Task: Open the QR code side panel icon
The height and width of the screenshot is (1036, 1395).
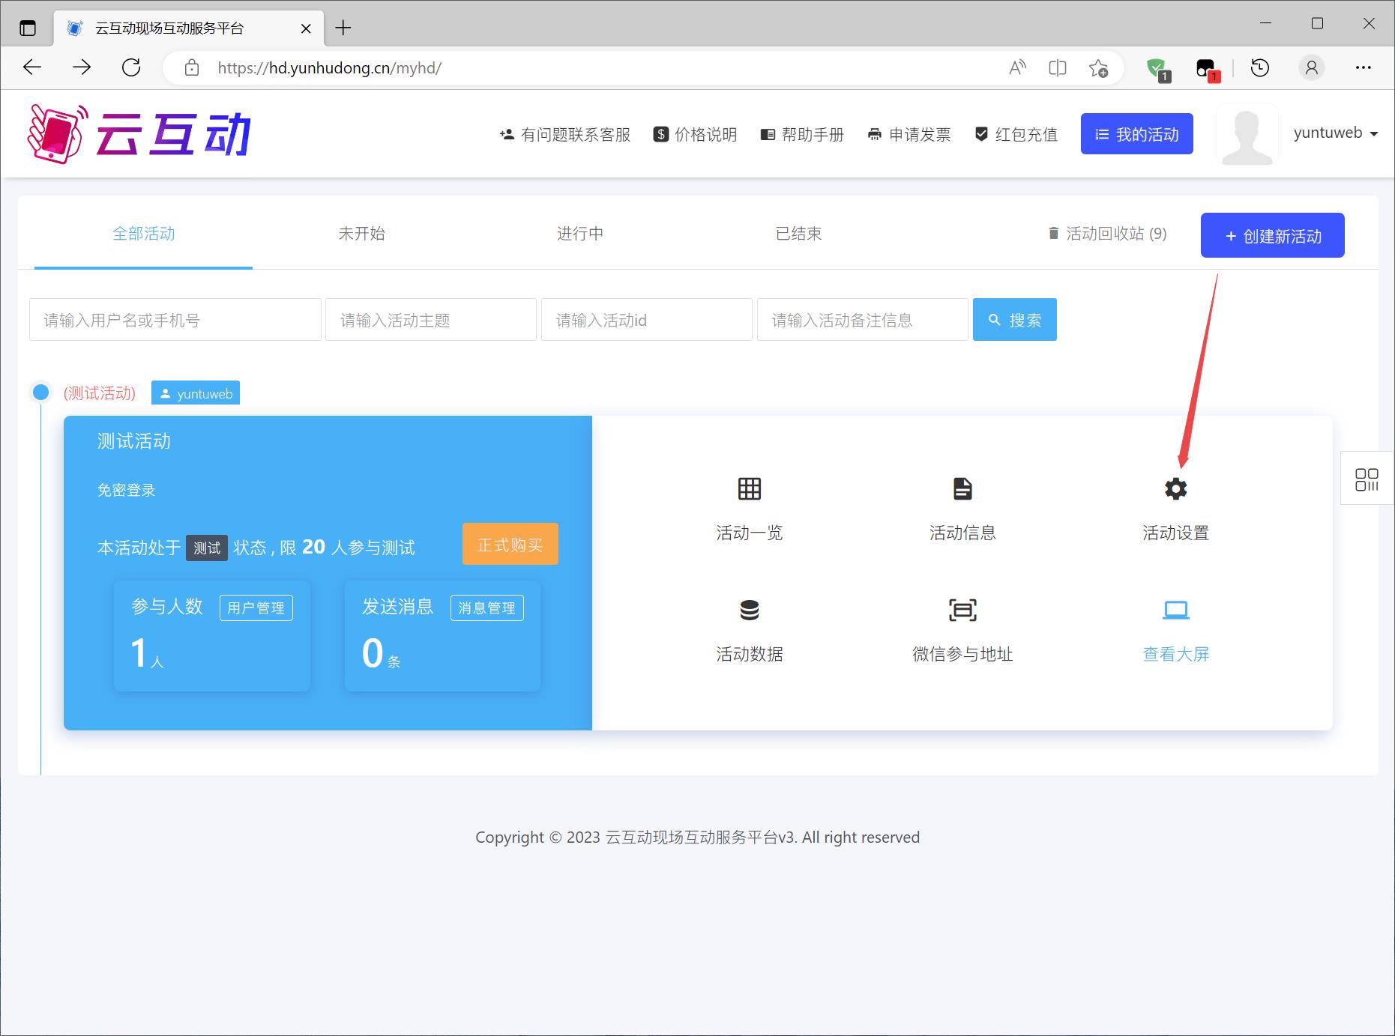Action: pos(1367,479)
